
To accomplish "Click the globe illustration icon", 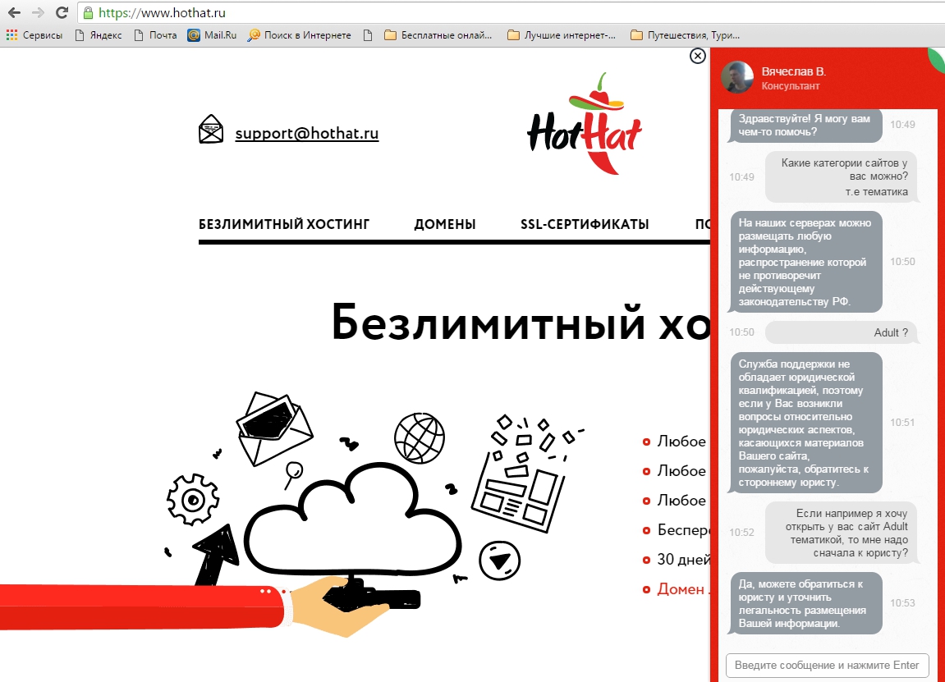I will coord(420,438).
